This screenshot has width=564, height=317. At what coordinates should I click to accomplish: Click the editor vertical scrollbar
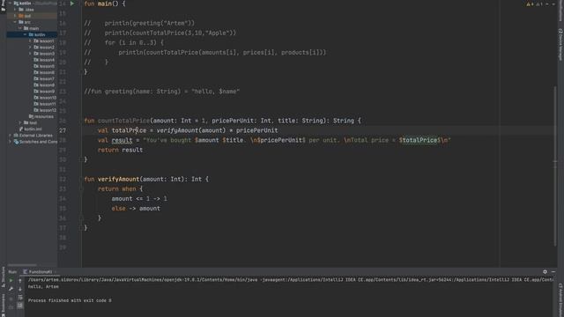(555, 166)
